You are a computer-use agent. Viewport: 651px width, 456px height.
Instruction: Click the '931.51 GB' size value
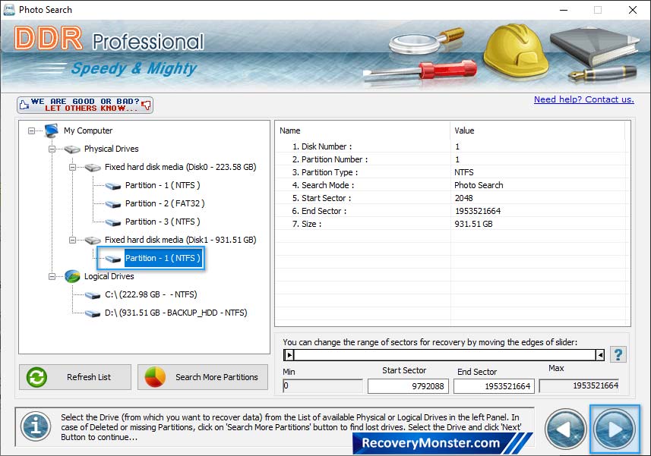[x=473, y=224]
